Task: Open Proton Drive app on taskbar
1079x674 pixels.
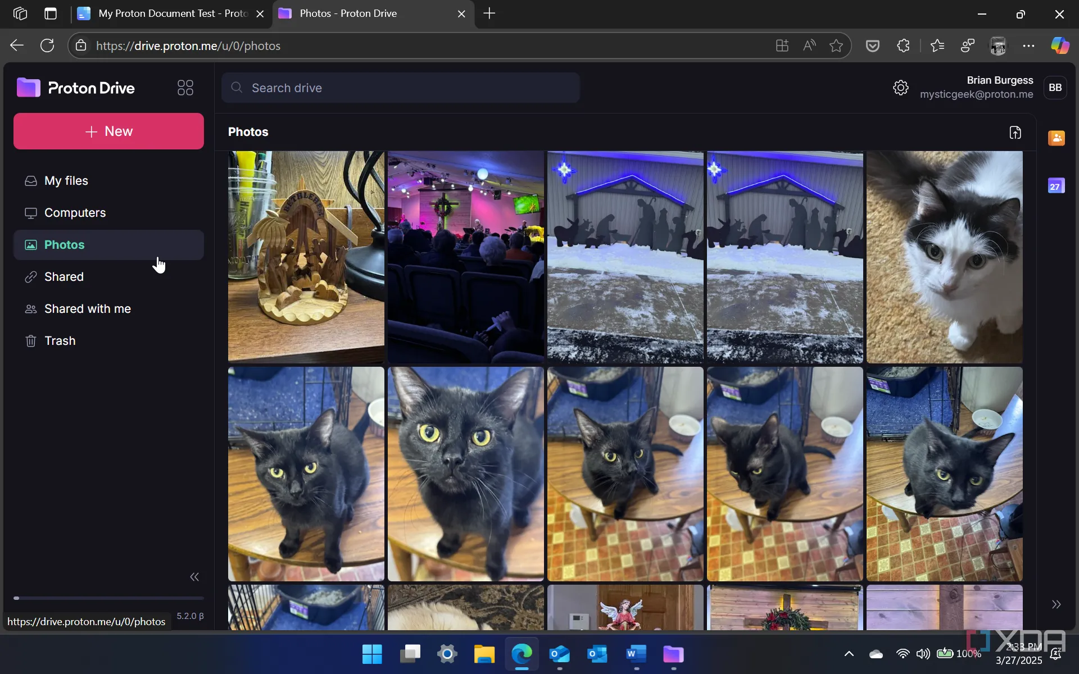Action: coord(673,654)
